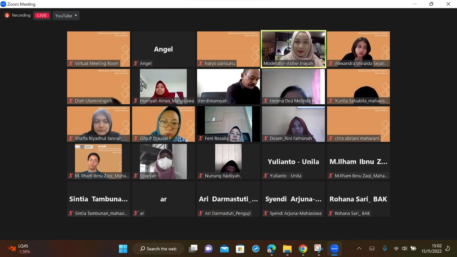Open Google Chrome from the taskbar
The height and width of the screenshot is (257, 457).
[303, 249]
